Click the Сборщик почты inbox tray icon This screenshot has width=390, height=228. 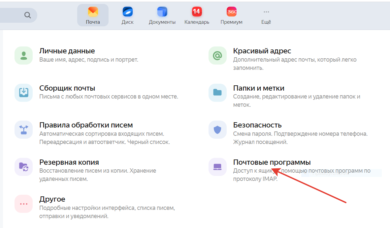pos(24,93)
